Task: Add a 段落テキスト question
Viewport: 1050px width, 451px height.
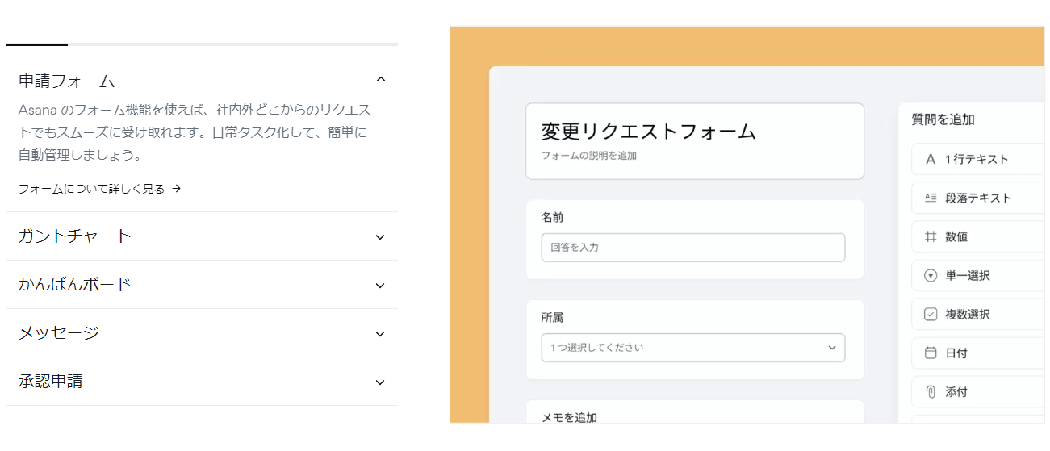Action: click(978, 198)
